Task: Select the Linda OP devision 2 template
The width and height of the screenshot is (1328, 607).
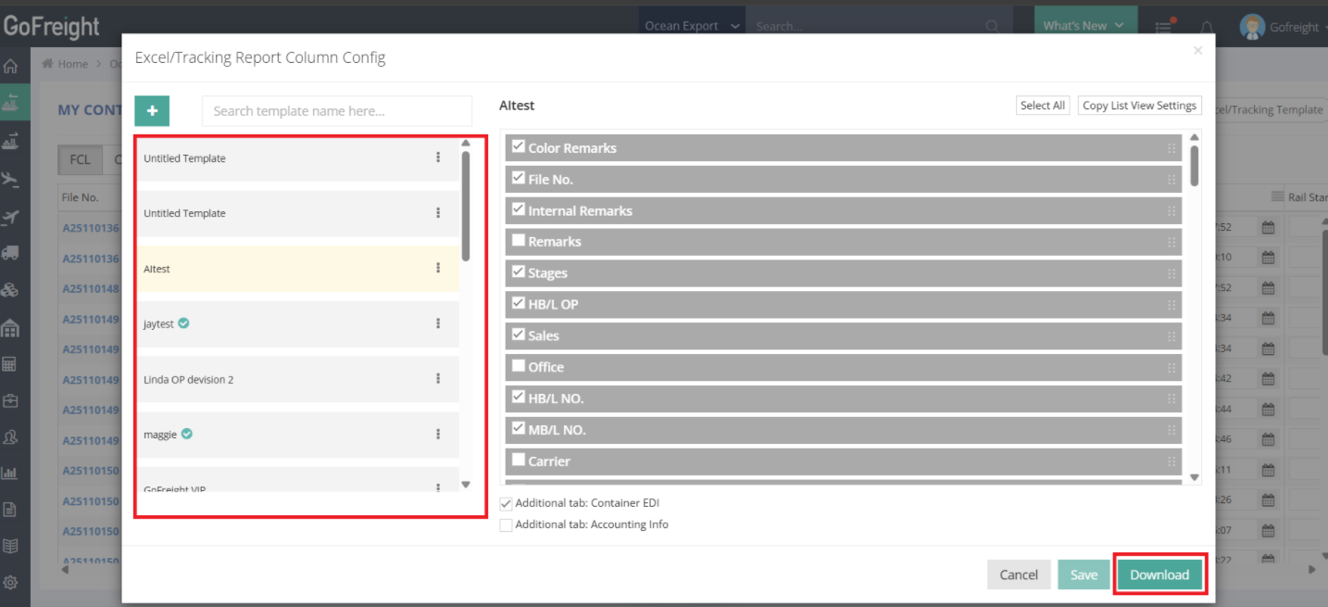Action: [189, 379]
